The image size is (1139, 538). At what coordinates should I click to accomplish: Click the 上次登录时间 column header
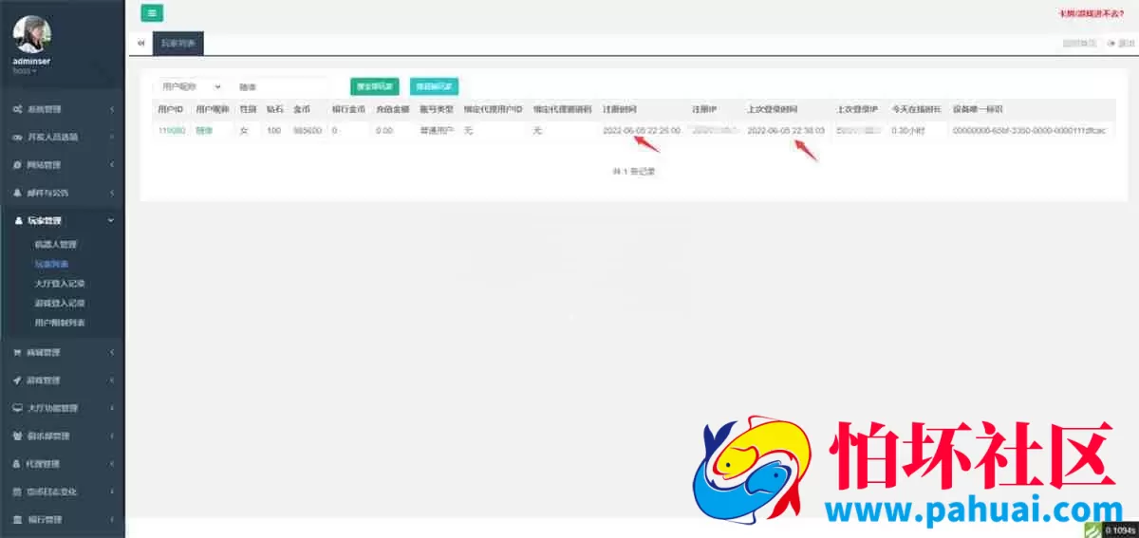pos(773,109)
